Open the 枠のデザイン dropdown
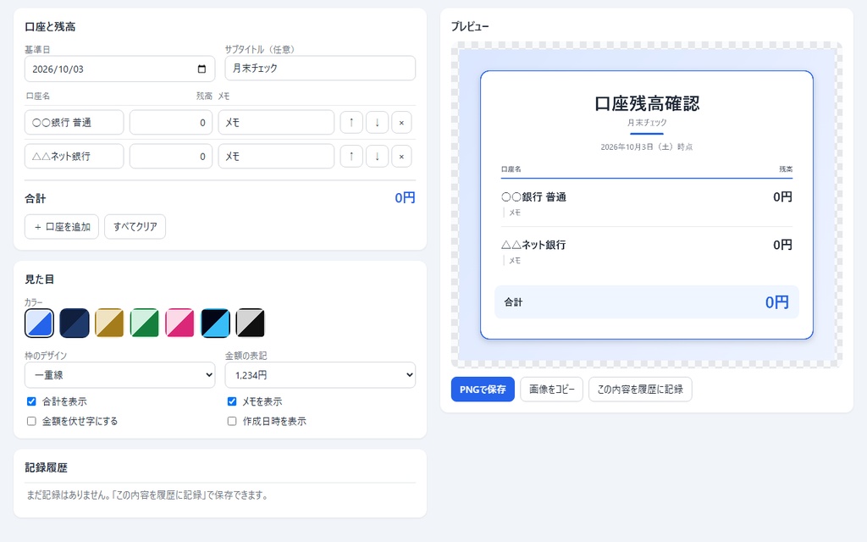 point(120,375)
